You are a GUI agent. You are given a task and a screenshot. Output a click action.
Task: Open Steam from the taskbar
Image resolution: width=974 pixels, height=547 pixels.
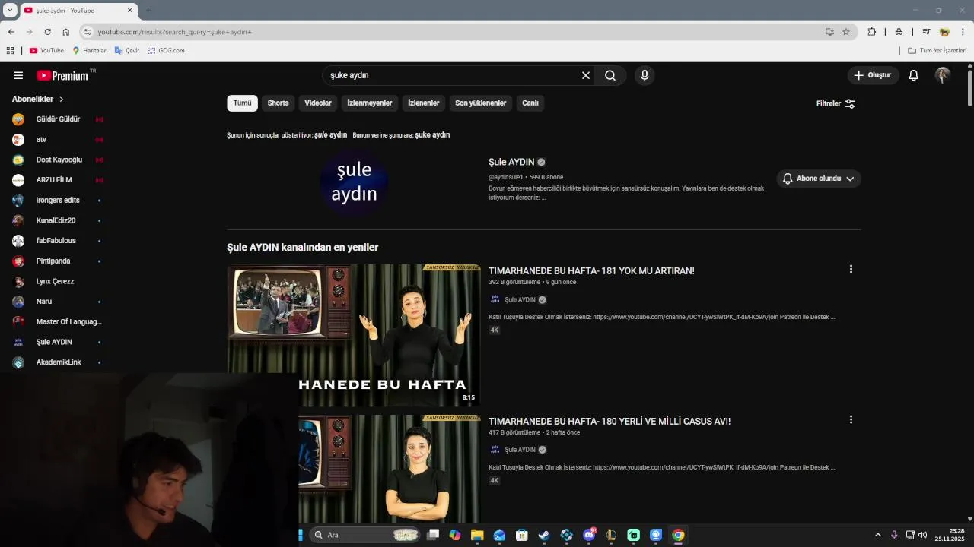[544, 535]
